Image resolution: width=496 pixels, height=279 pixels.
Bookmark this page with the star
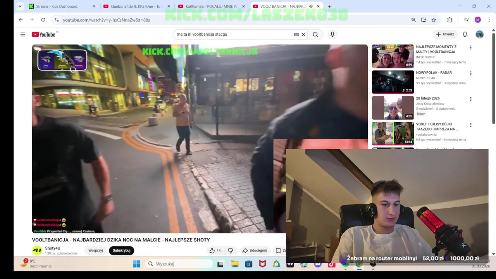[x=434, y=20]
